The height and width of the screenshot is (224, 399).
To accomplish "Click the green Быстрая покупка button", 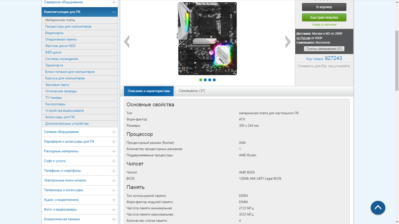I will 324,18.
